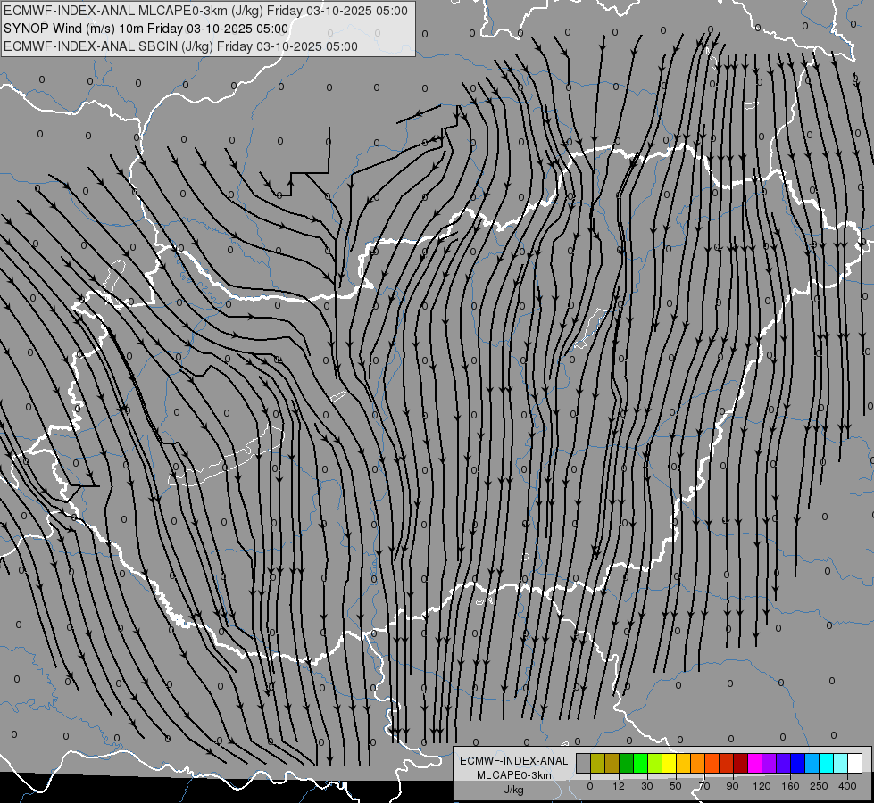874x803 pixels.
Task: Click the ECMWF-INDEX-ANAL label in the legend box
Action: pos(514,761)
